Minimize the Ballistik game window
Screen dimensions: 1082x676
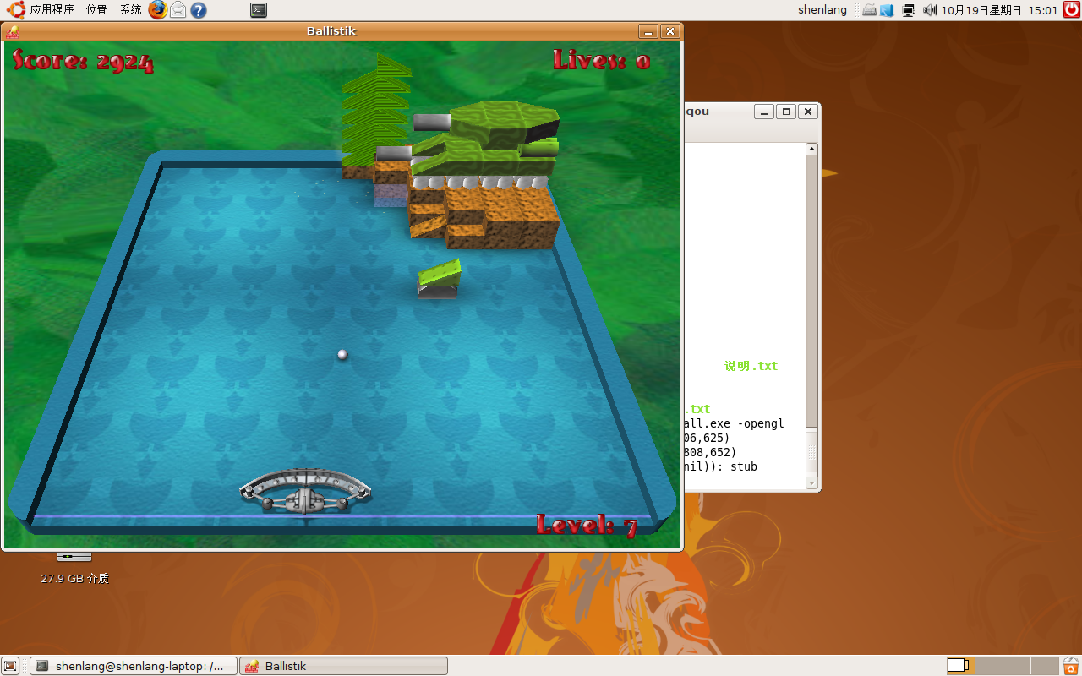click(648, 31)
